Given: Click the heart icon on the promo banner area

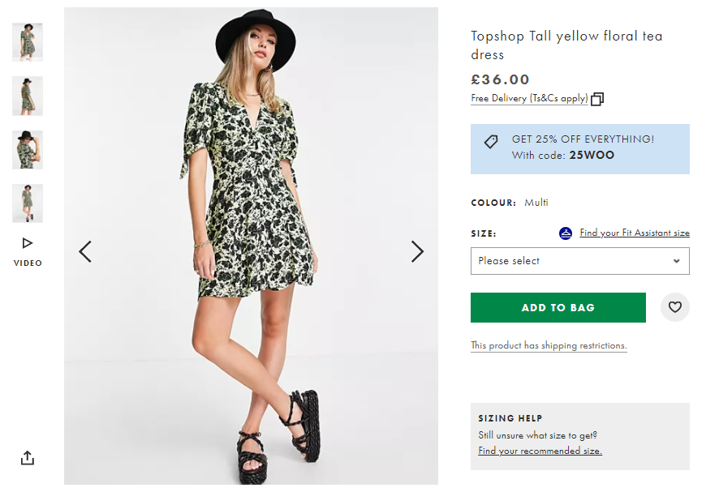Looking at the screenshot, I should point(674,307).
